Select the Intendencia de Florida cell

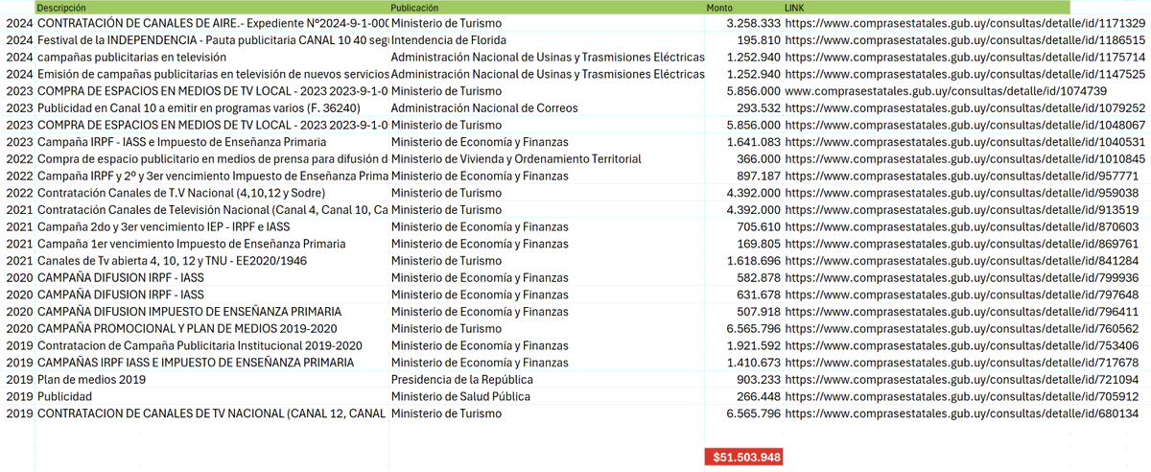click(x=547, y=40)
